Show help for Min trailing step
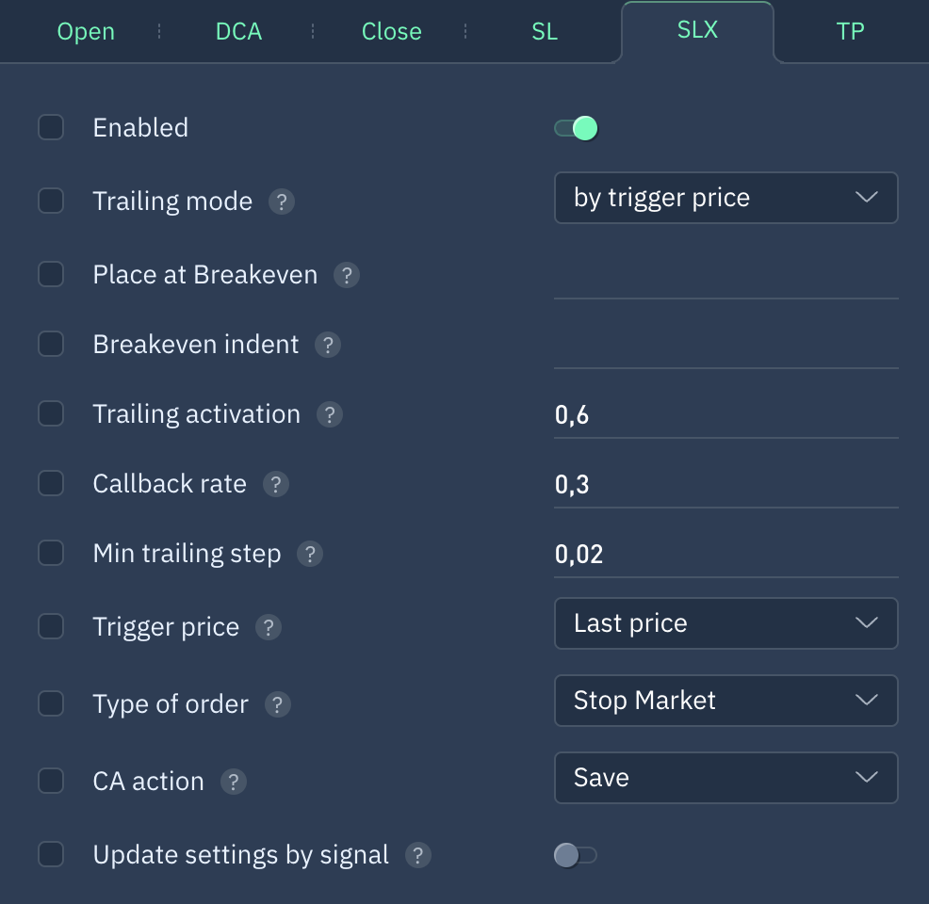Image resolution: width=929 pixels, height=904 pixels. pyautogui.click(x=310, y=554)
